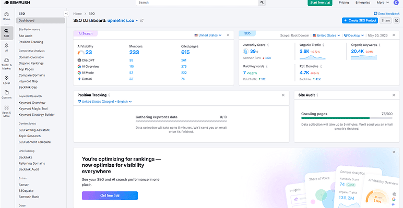The width and height of the screenshot is (403, 208).
Task: Open Enterprise link in header
Action: 363,3
